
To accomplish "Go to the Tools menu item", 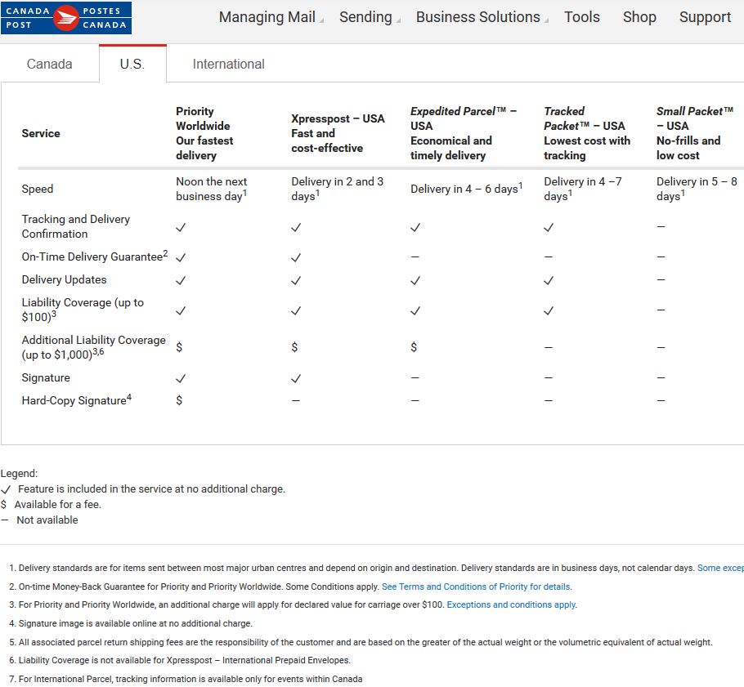I will point(582,17).
